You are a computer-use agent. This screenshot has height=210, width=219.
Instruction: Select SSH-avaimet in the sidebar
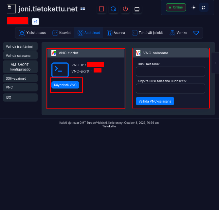point(20,78)
